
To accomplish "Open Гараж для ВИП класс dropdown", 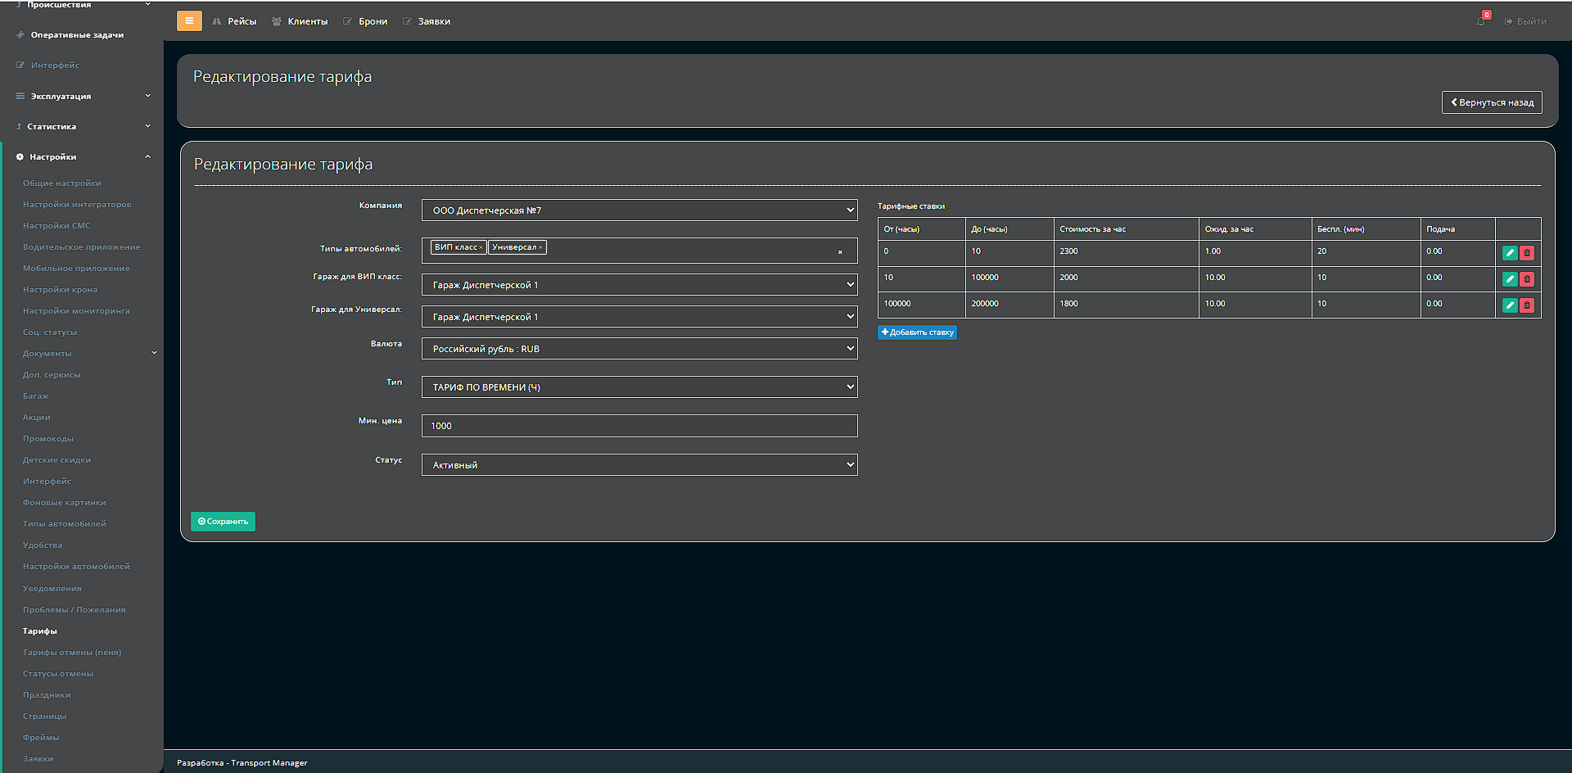I will 639,285.
